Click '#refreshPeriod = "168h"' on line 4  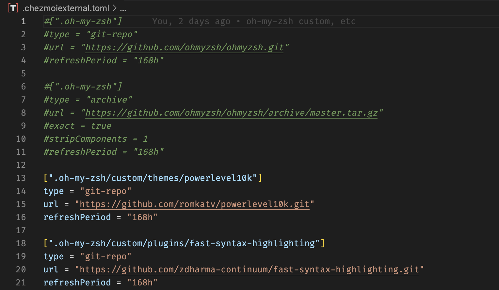[x=104, y=60]
